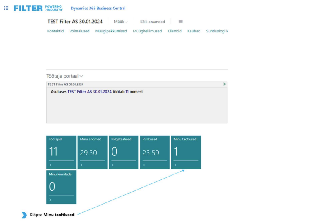Open the hamburger more-options menu icon
Image resolution: width=314 pixels, height=224 pixels.
(x=181, y=22)
